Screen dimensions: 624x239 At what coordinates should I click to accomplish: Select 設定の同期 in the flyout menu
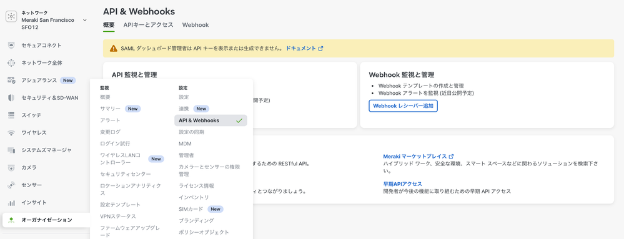[x=191, y=132]
